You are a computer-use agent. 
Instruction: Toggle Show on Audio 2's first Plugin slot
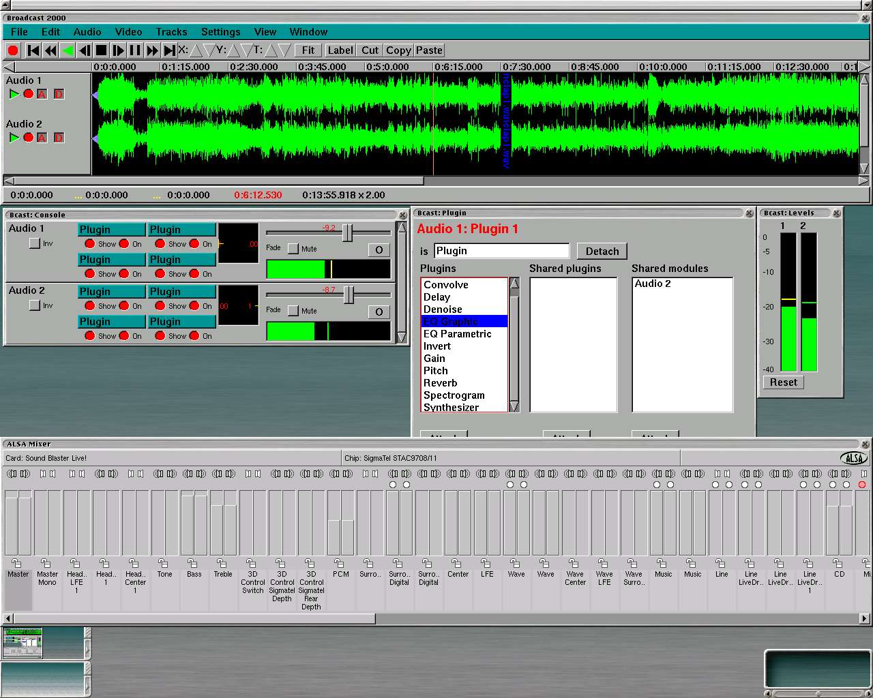click(x=89, y=306)
